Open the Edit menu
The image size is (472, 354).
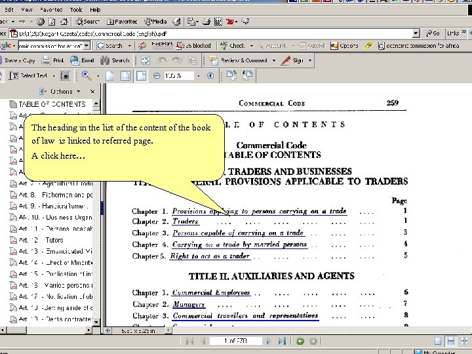click(9, 10)
